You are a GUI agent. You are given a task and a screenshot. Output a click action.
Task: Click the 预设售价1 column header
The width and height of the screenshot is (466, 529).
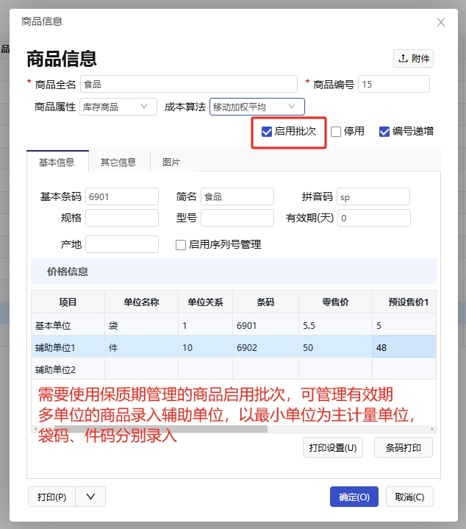click(404, 302)
